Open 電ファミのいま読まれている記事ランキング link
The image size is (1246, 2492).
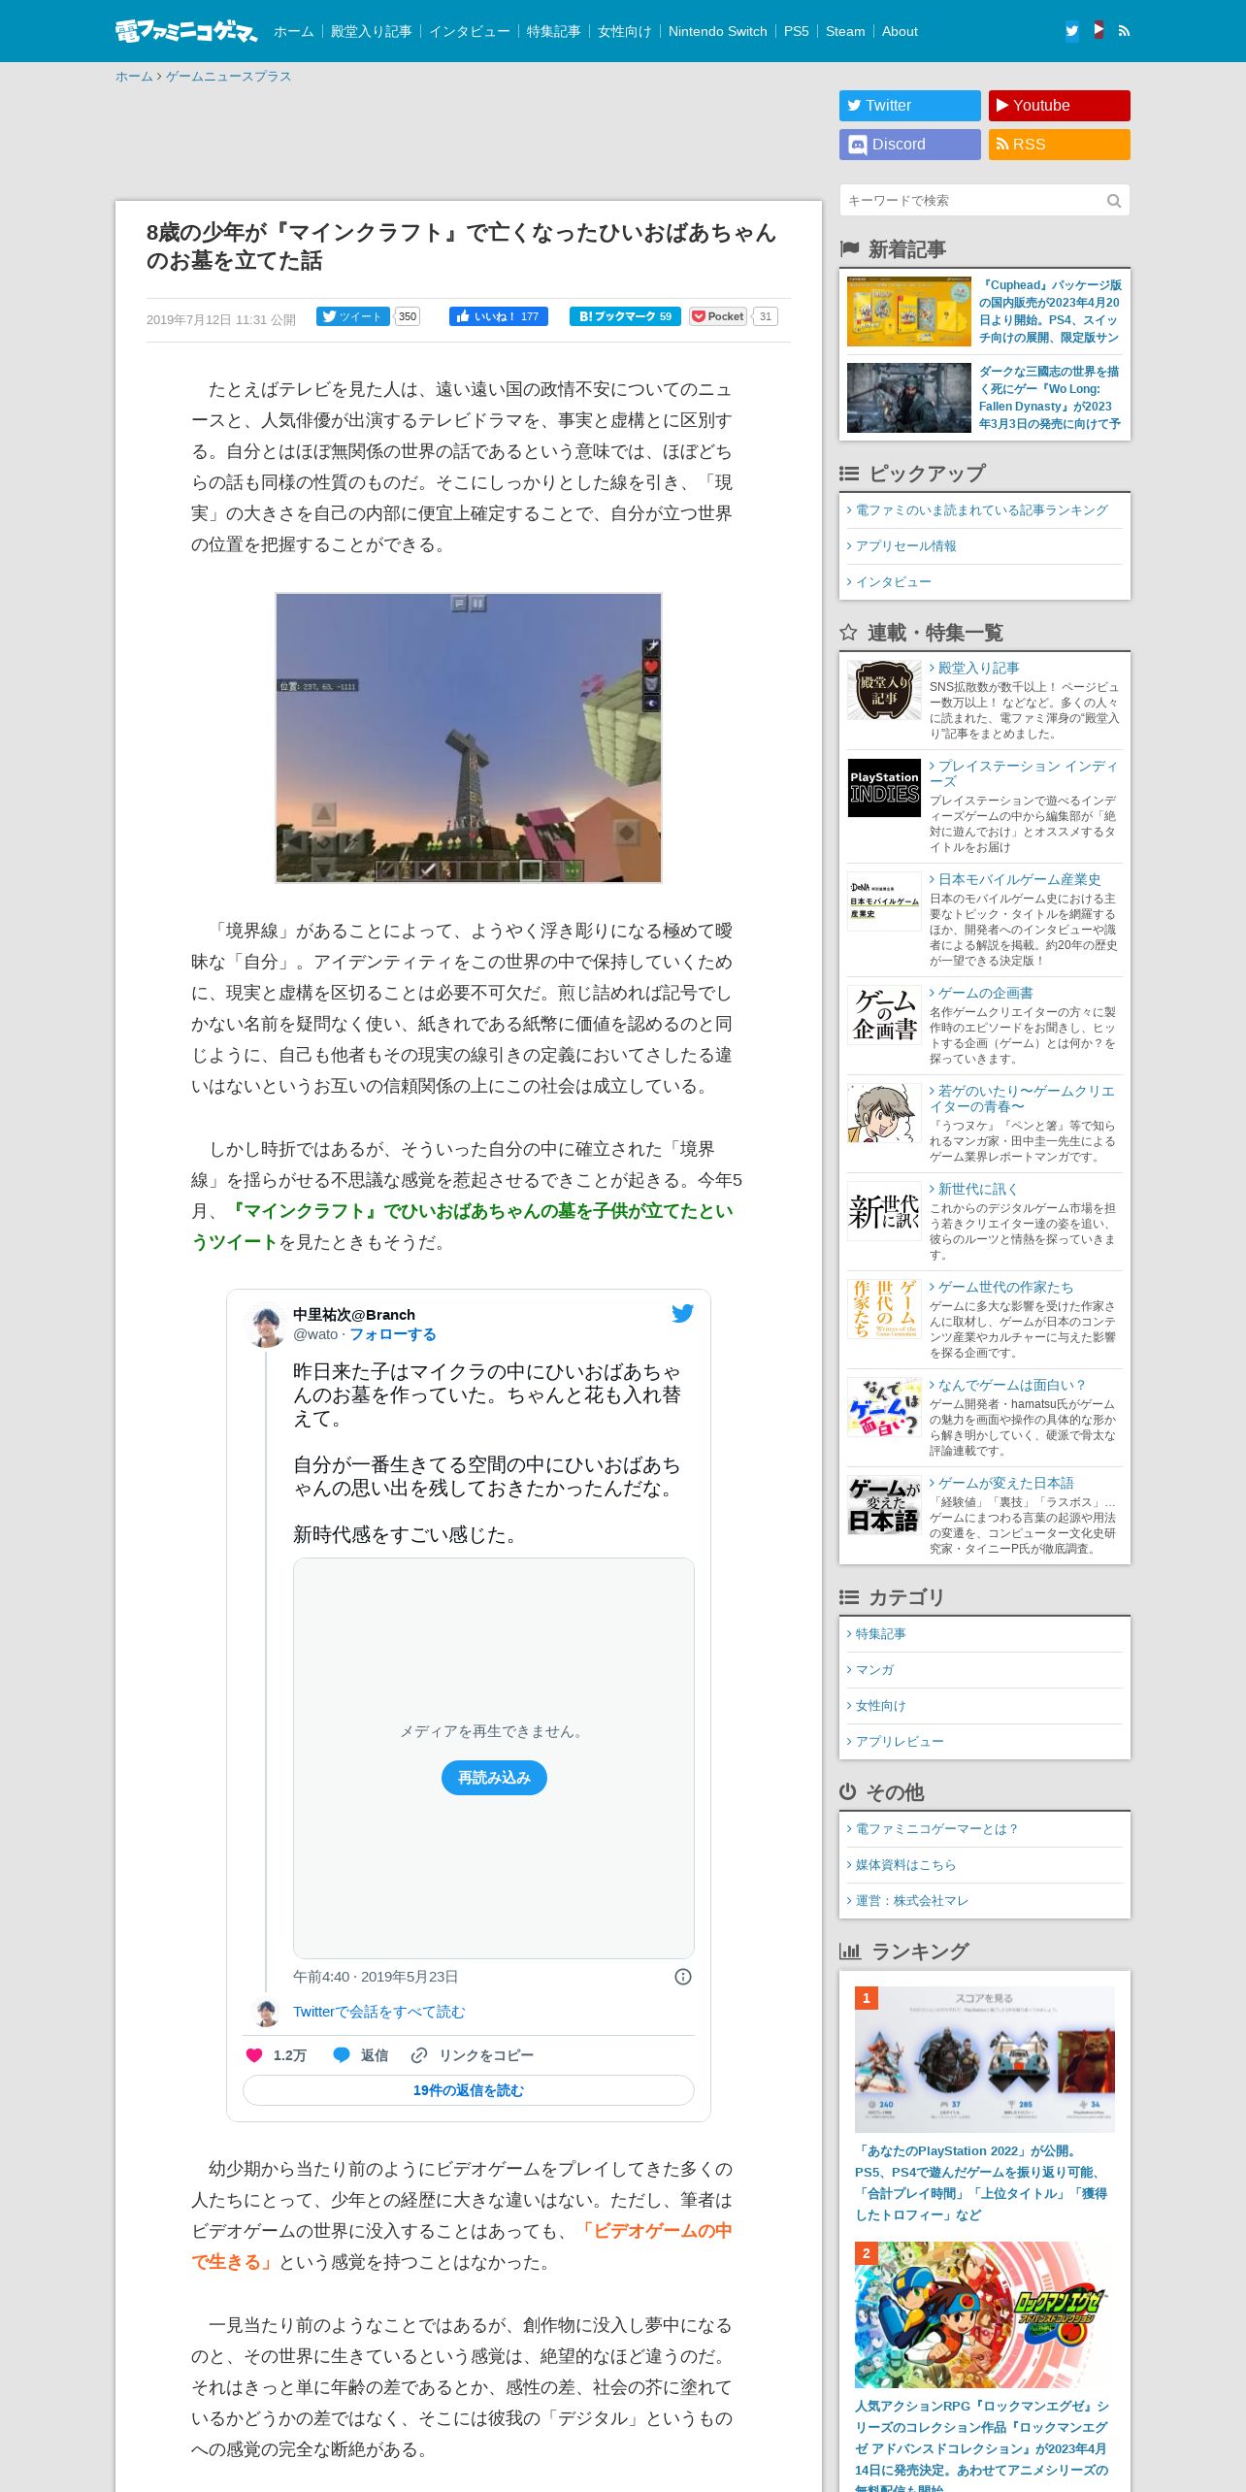click(x=981, y=510)
